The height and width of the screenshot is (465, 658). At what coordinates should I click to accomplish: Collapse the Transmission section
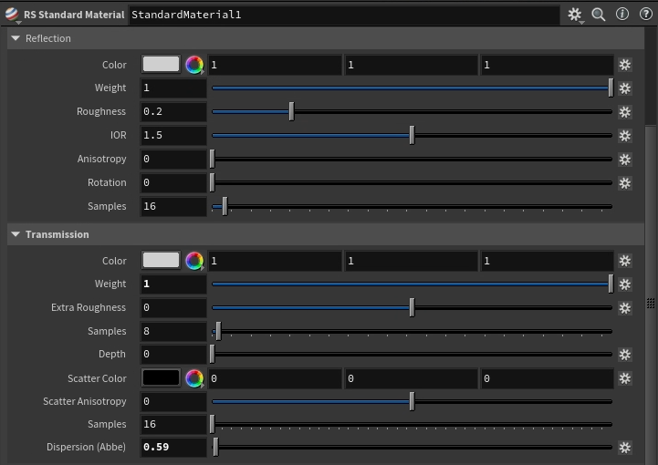[x=16, y=235]
